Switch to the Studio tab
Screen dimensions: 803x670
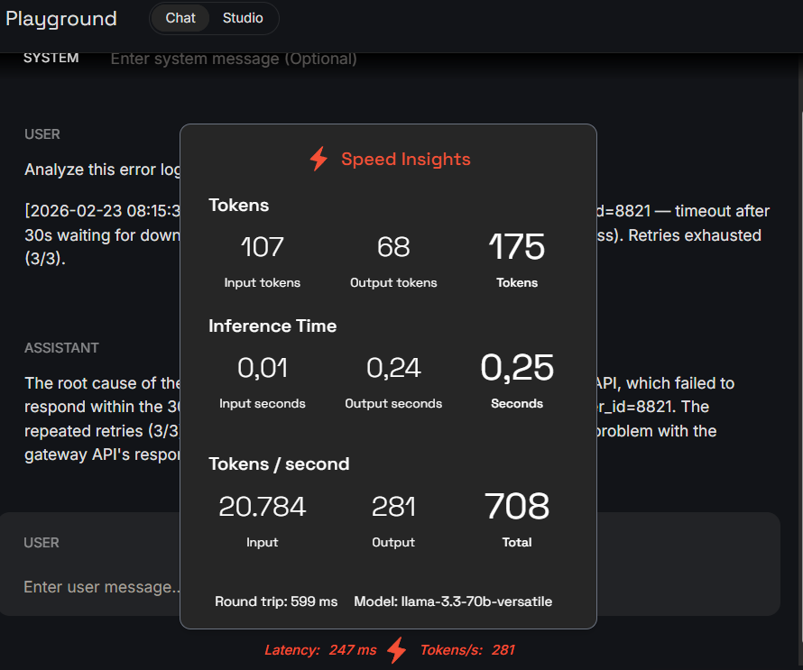tap(243, 18)
